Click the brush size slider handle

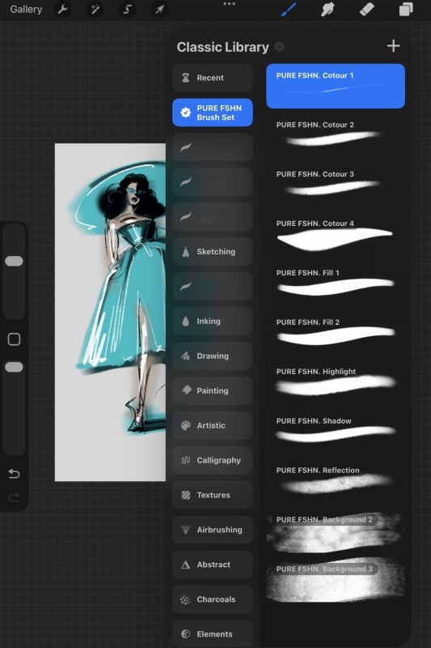[14, 261]
